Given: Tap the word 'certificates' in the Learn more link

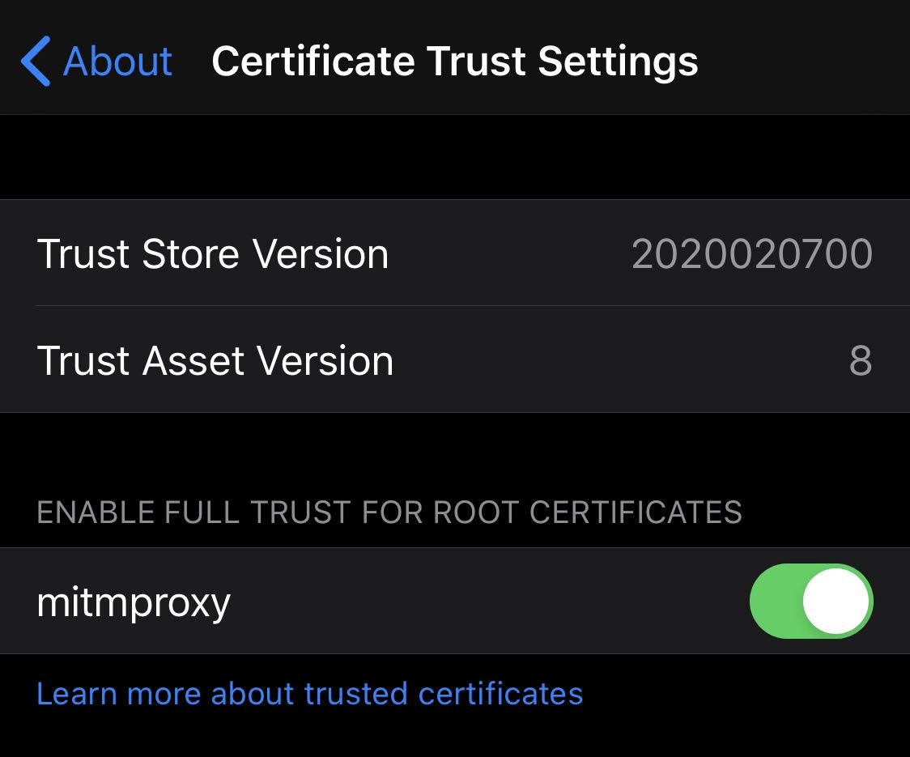Looking at the screenshot, I should coord(500,694).
